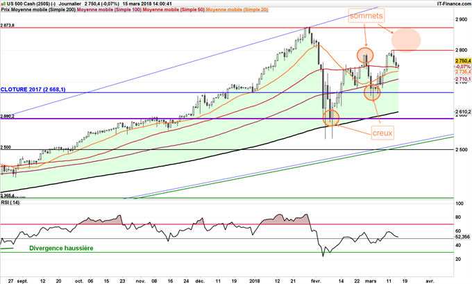Screen dimensions: 472x284
Task: Click the 14 date tick label
Action: pos(342,281)
